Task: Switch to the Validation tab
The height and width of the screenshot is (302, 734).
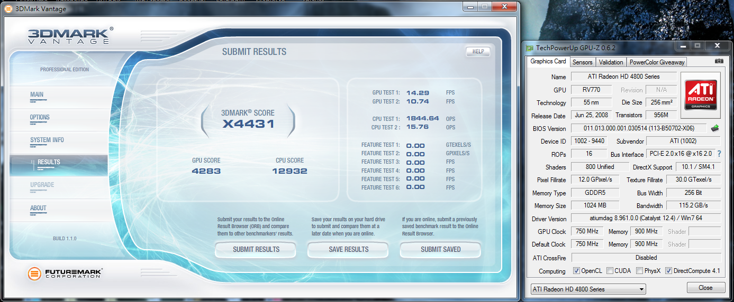Action: (x=611, y=62)
